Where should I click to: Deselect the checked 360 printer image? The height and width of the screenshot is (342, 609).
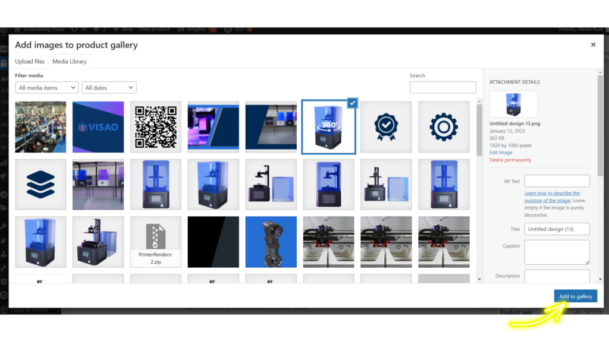coord(352,103)
